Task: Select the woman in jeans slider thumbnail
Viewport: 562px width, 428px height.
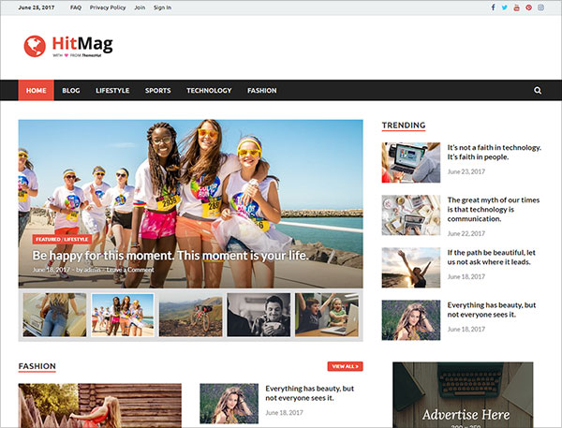Action: [x=54, y=315]
